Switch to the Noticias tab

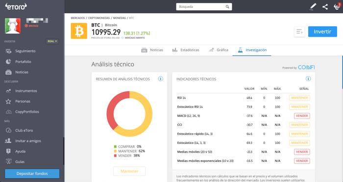(152, 50)
